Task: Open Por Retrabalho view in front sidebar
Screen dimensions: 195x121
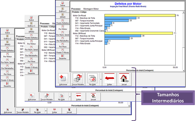Action: tap(63, 39)
